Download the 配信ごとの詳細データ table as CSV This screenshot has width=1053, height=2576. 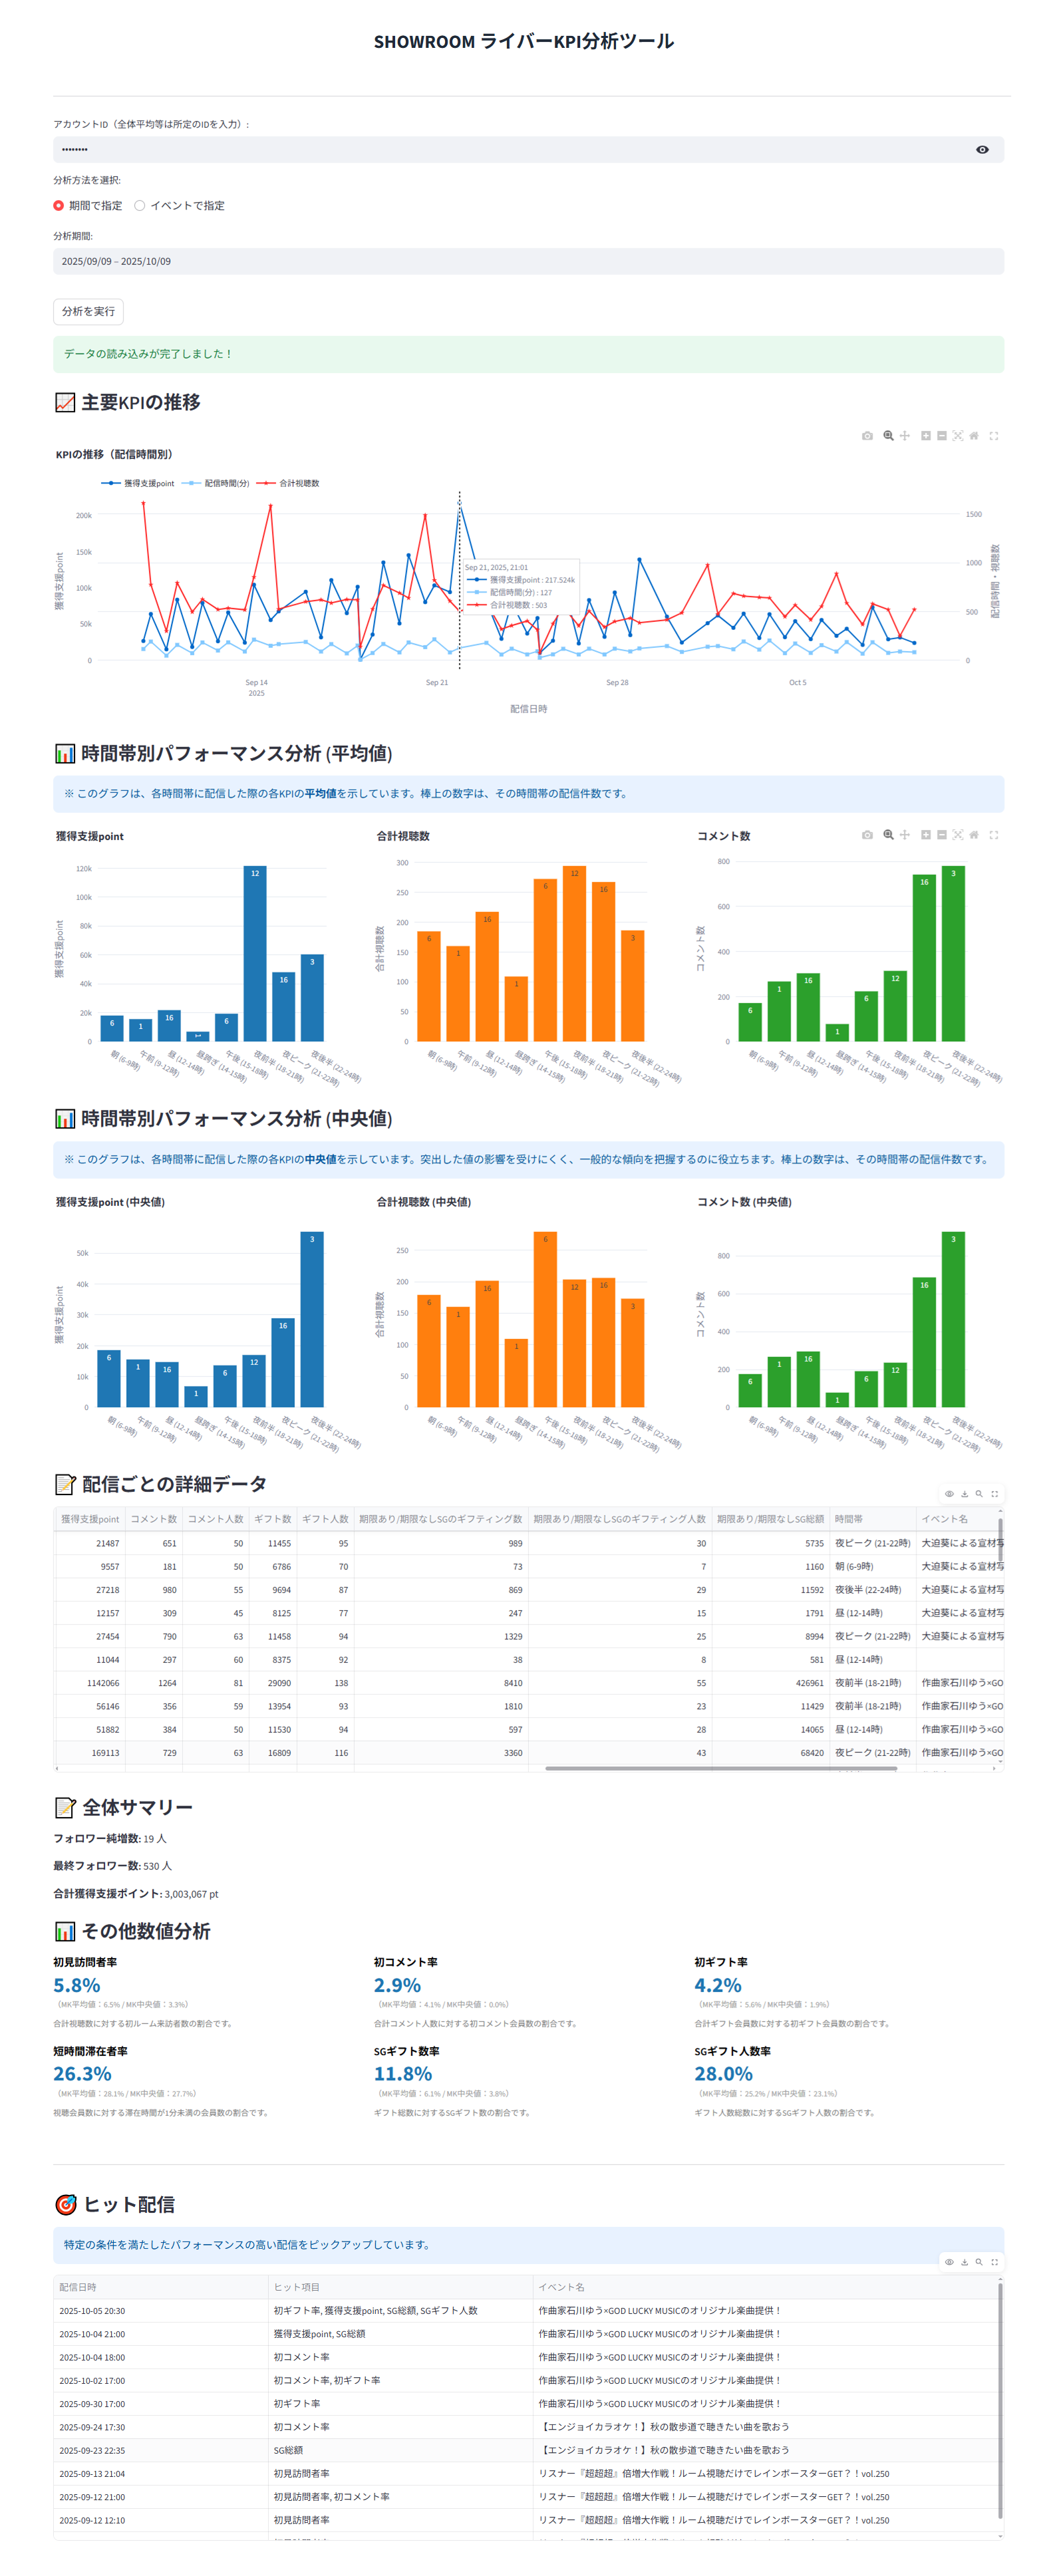tap(964, 1494)
